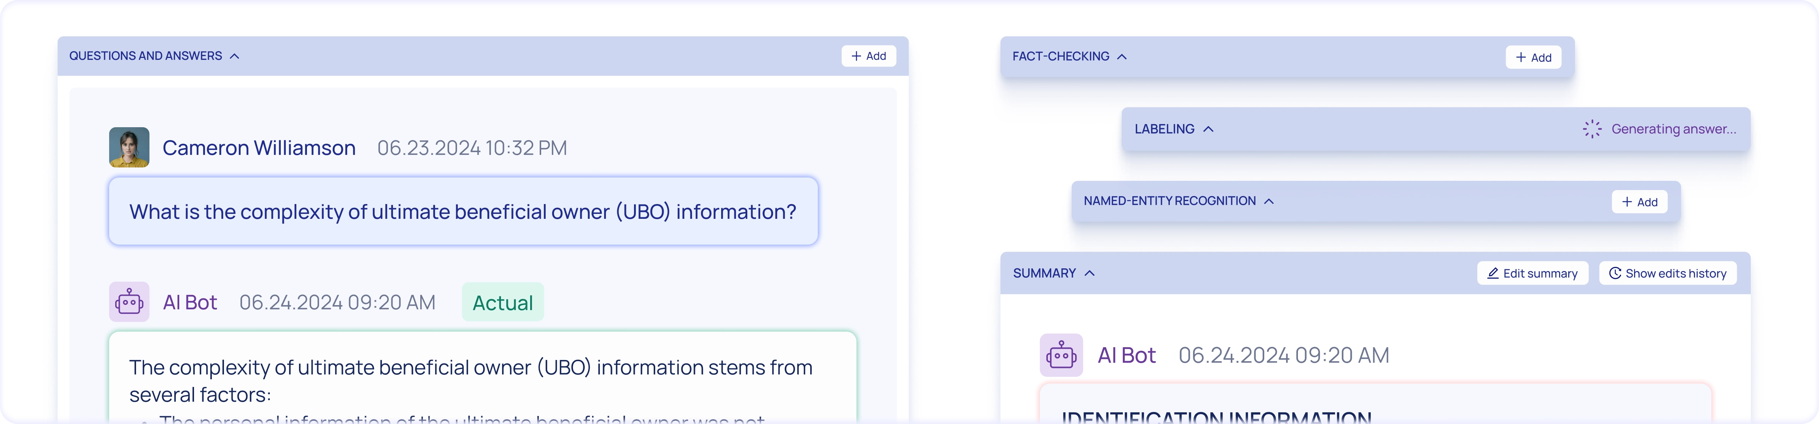Click the AI Bot name in Summary
This screenshot has height=424, width=1819.
pos(1126,355)
